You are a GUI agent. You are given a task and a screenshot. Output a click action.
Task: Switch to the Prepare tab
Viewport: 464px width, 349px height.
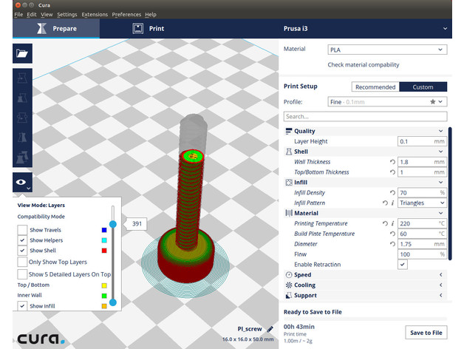[x=56, y=29]
